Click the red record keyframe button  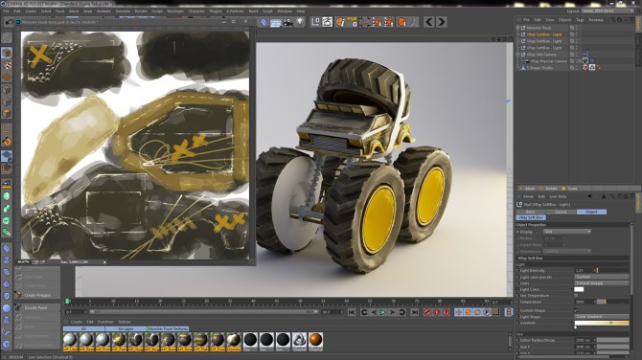pyautogui.click(x=427, y=312)
